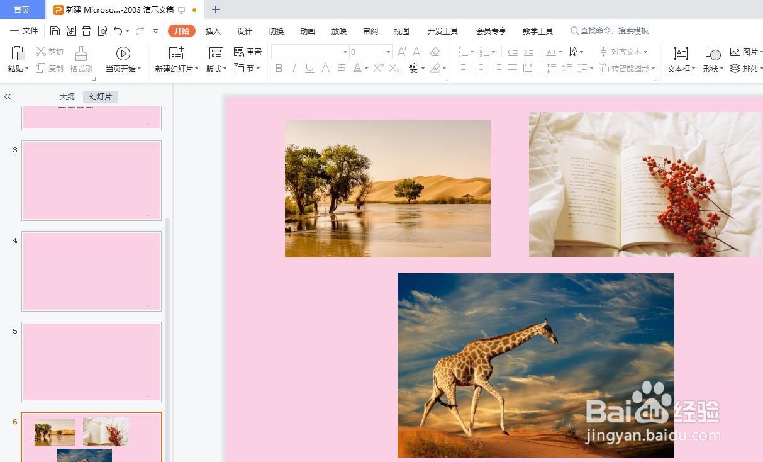
Task: Select slide 5 thumbnail
Action: click(92, 362)
